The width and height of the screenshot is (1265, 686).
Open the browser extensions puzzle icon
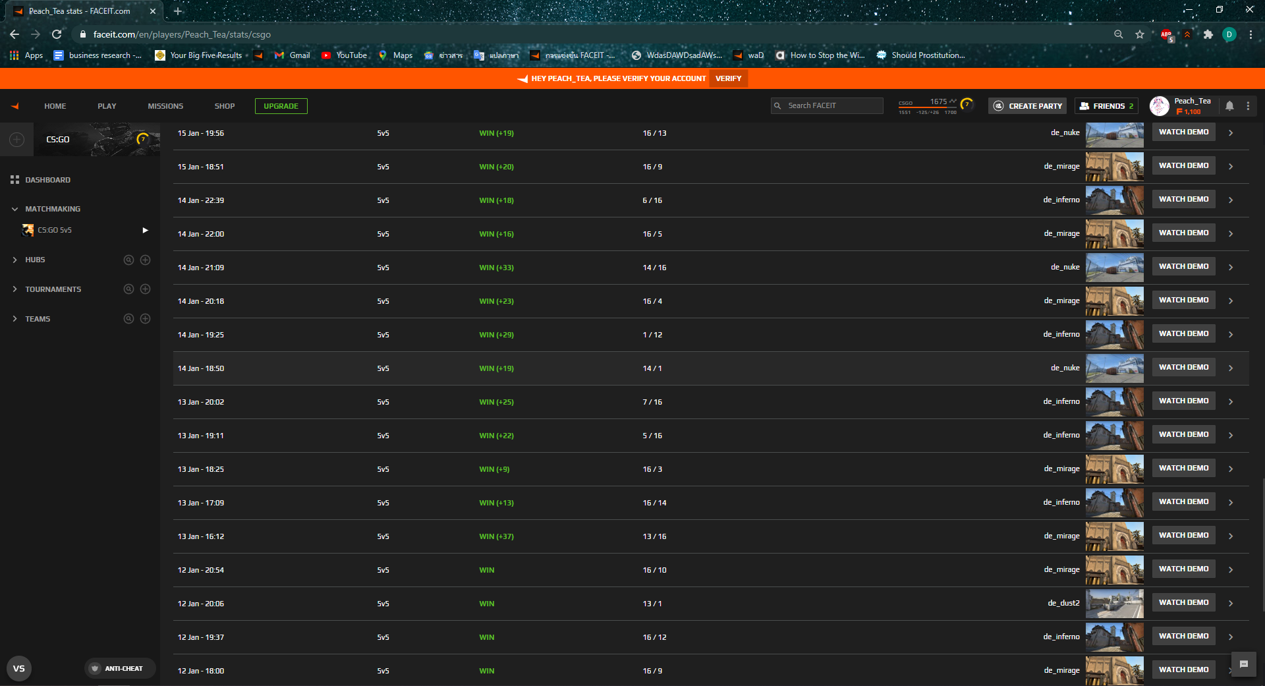1208,34
